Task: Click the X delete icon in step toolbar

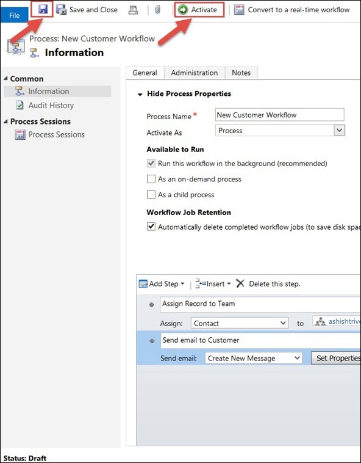Action: 240,283
